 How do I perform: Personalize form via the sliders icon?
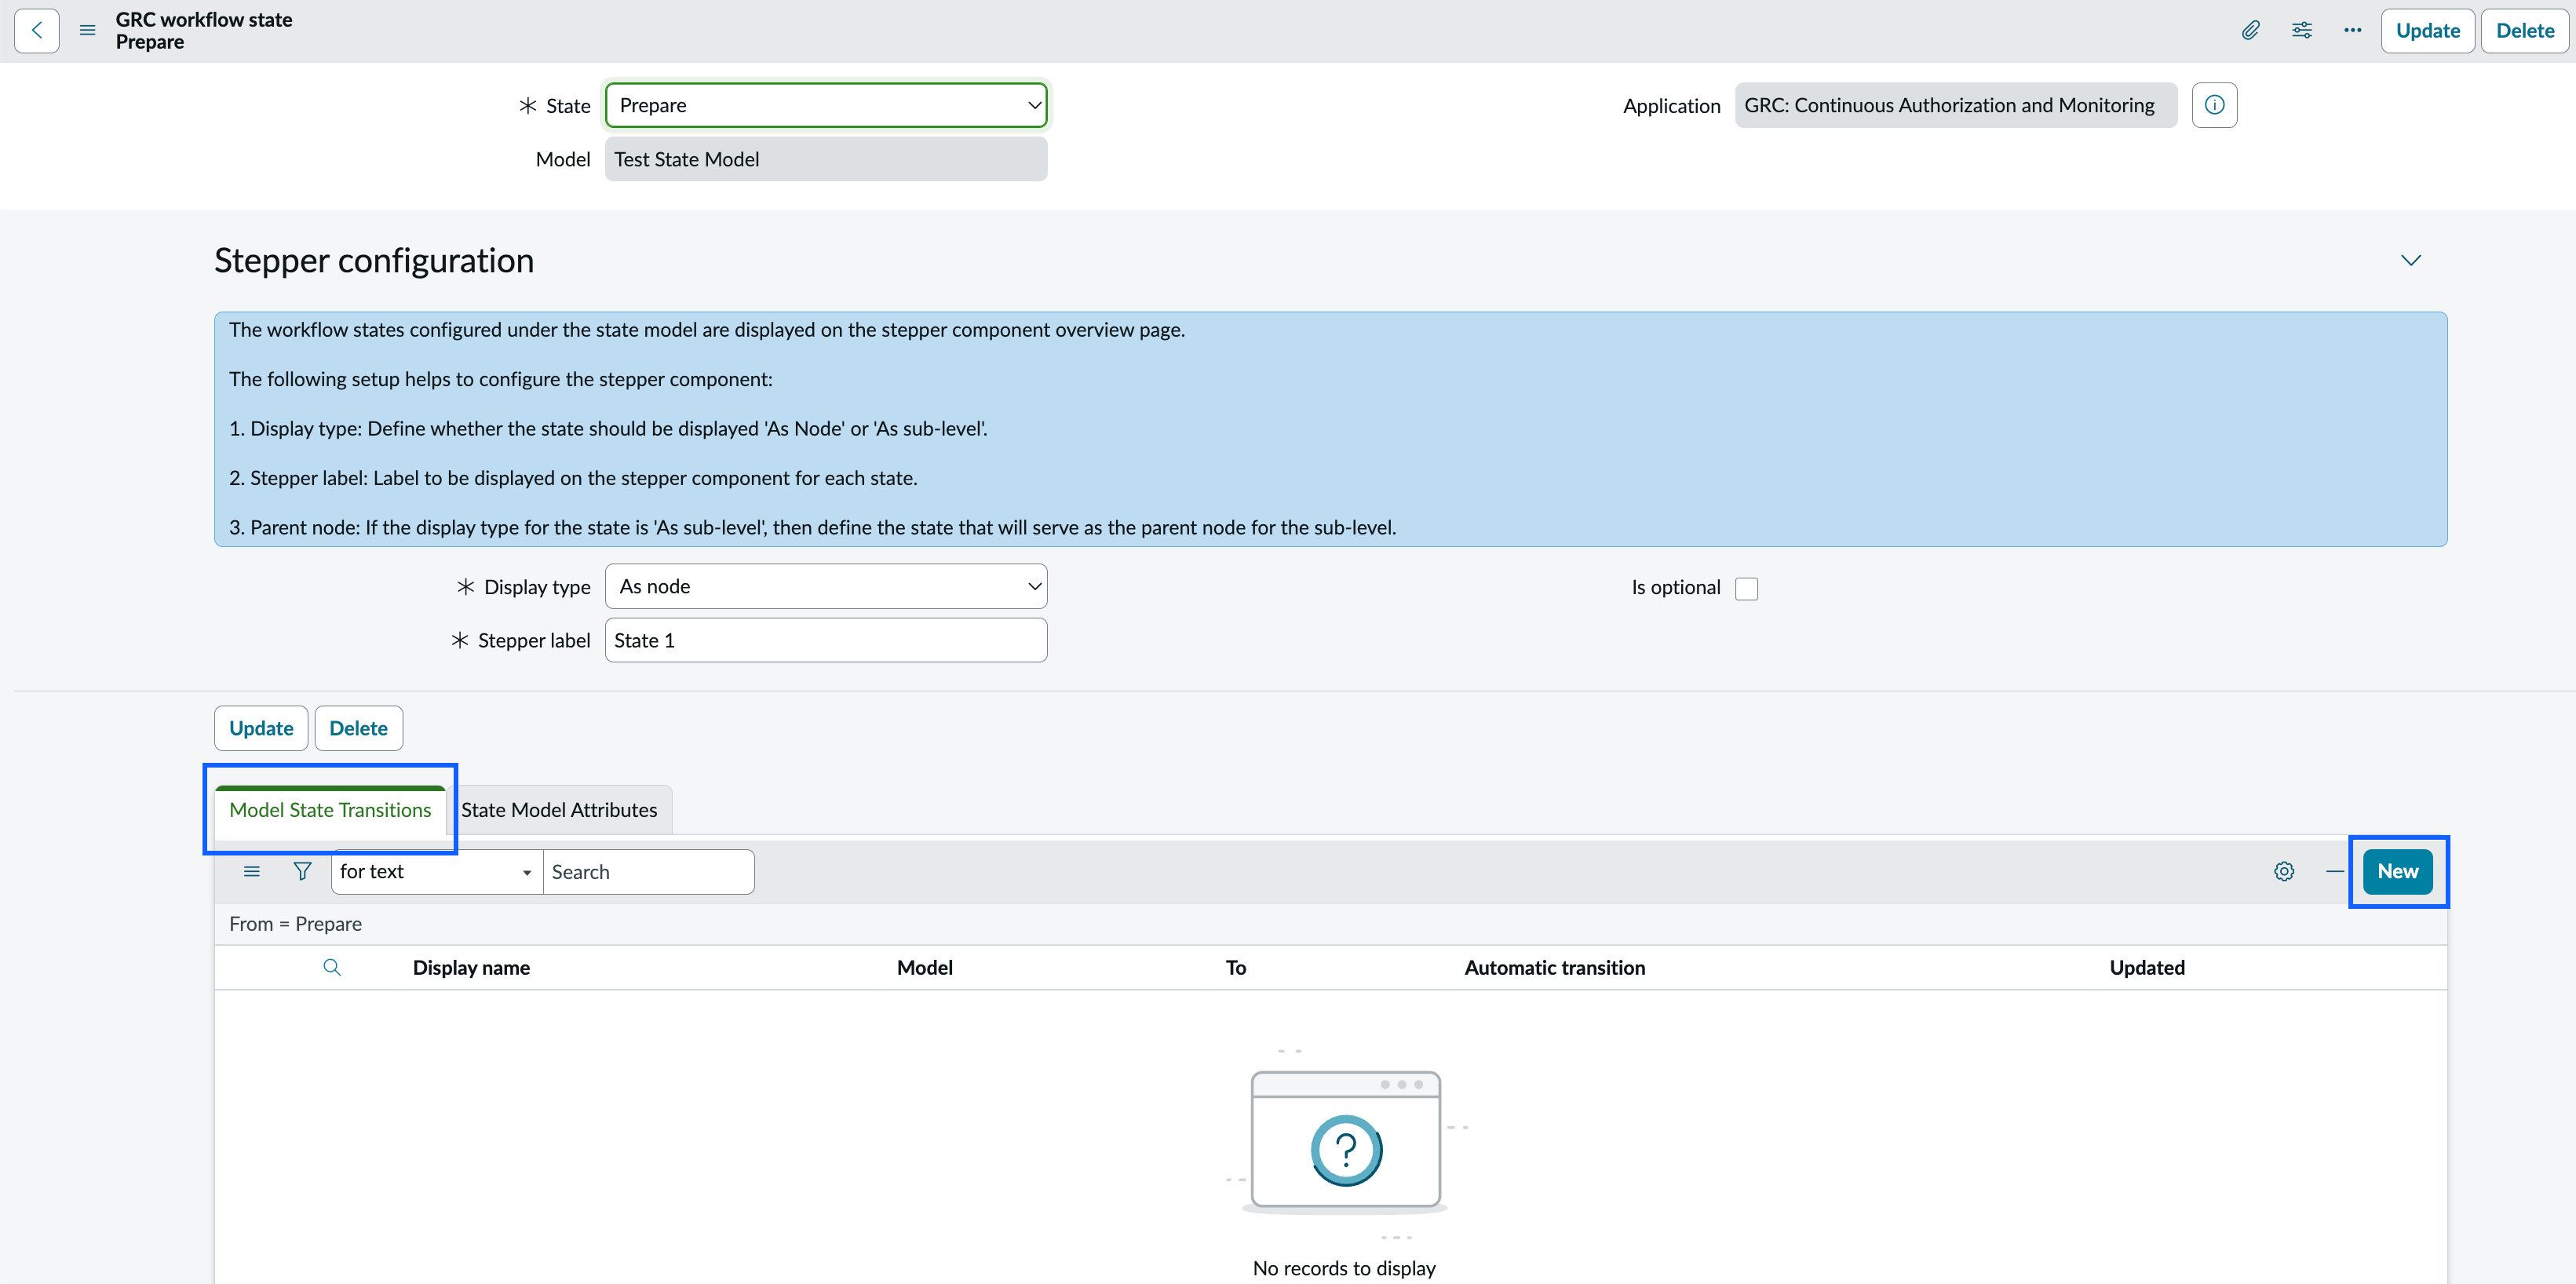click(2302, 31)
